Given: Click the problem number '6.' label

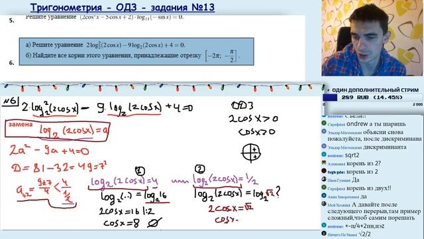Looking at the screenshot, I should click(x=12, y=62).
